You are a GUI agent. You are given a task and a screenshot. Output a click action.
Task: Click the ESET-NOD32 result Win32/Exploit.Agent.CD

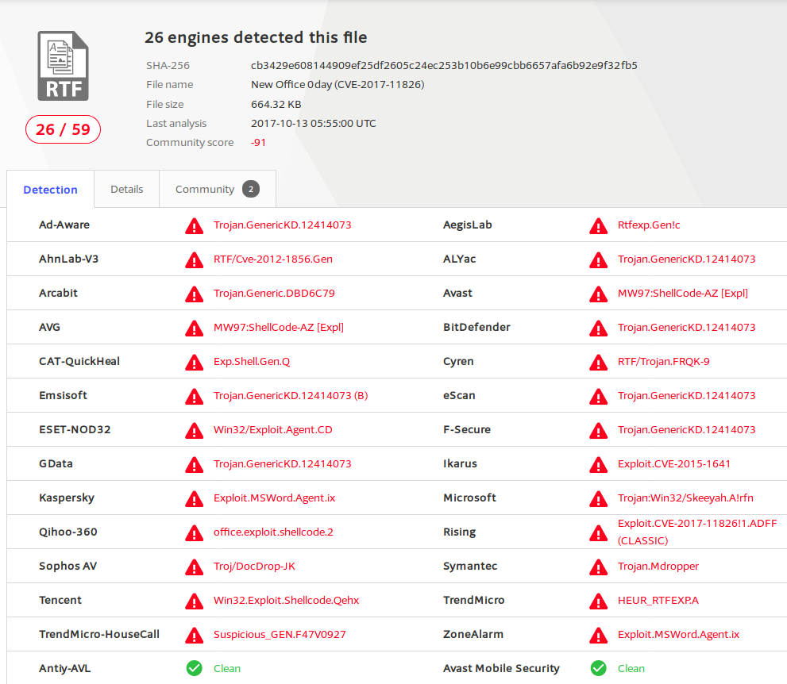[x=273, y=429]
